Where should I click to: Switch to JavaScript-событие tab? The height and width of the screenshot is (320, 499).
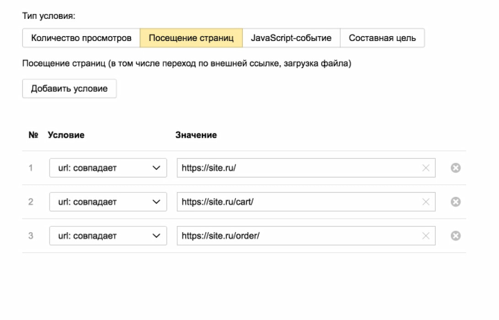(291, 38)
